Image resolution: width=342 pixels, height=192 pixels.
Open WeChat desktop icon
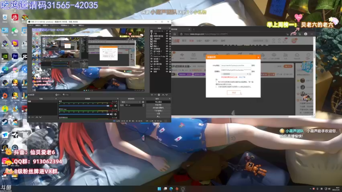coord(15,30)
